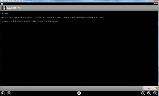Click the BlueStacks home logo icon
159x96 pixels.
point(79,93)
